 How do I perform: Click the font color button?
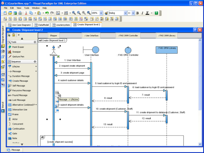tap(147, 13)
